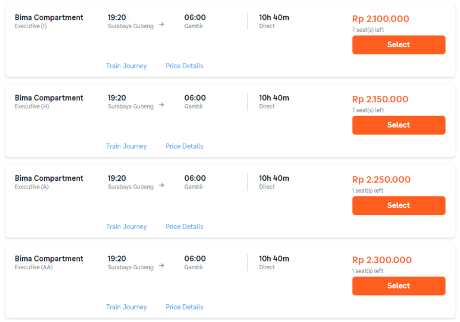This screenshot has height=322, width=460.
Task: Select the Executive (A) Bima Compartment ticket
Action: 398,205
